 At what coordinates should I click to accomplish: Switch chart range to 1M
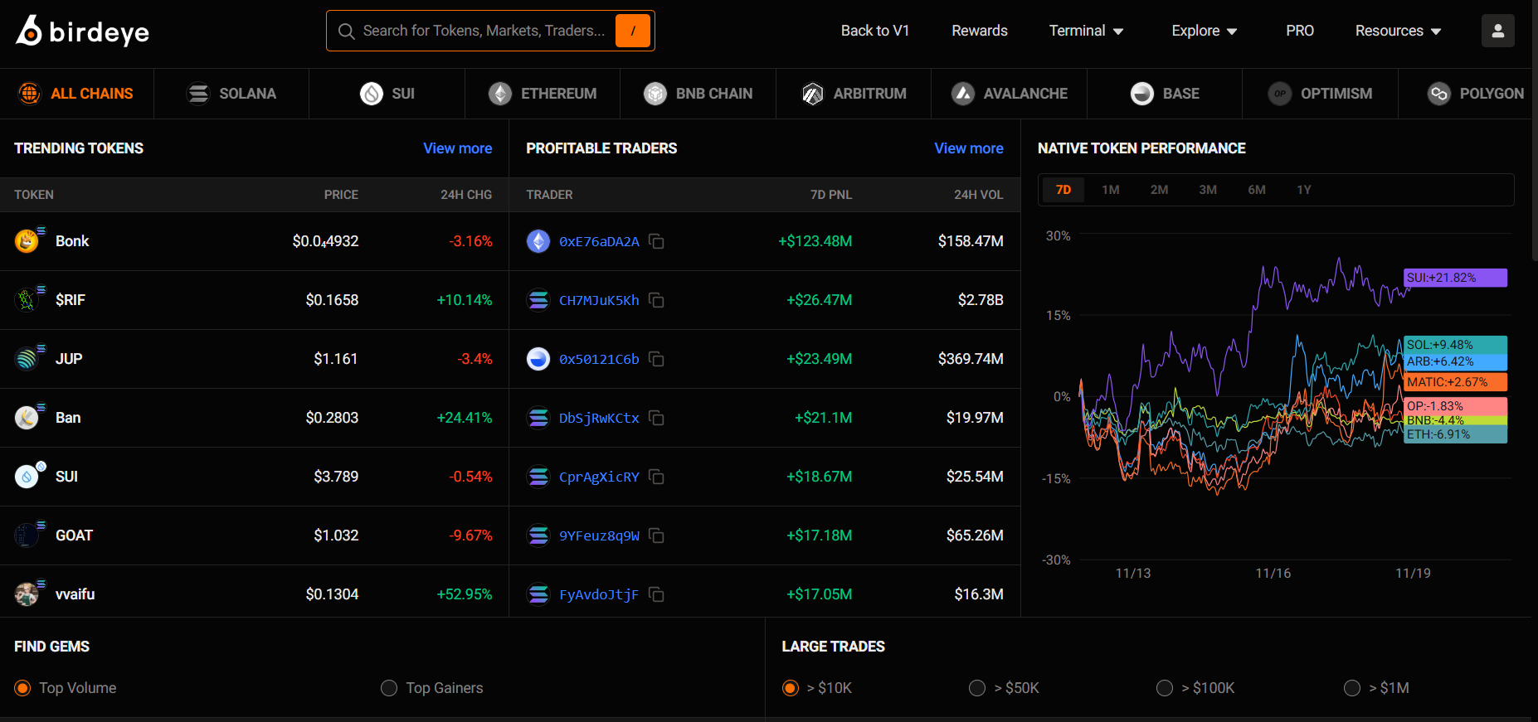1111,190
